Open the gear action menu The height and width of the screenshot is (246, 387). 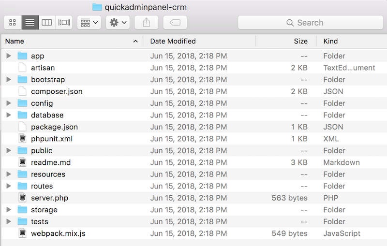click(118, 22)
